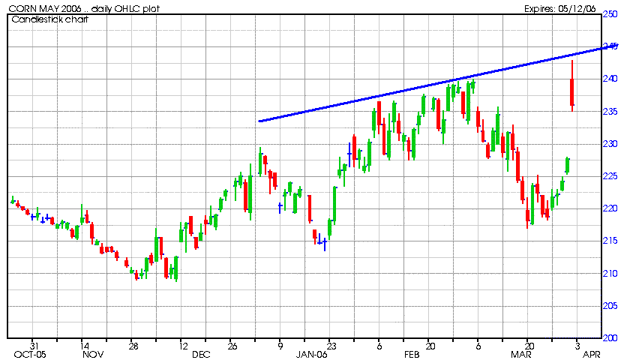
Task: Click the "26" date axis label
Action: tap(232, 346)
